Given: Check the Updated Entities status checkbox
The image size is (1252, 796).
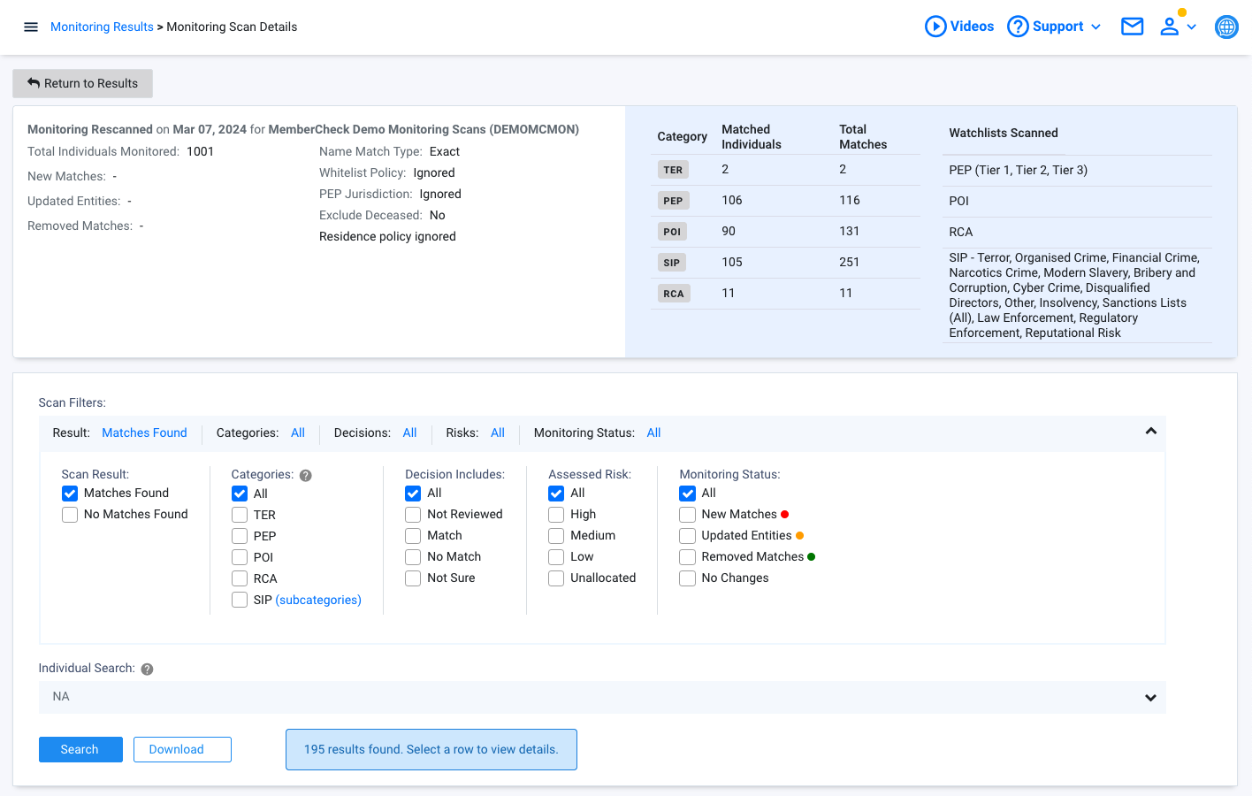Looking at the screenshot, I should pos(688,536).
